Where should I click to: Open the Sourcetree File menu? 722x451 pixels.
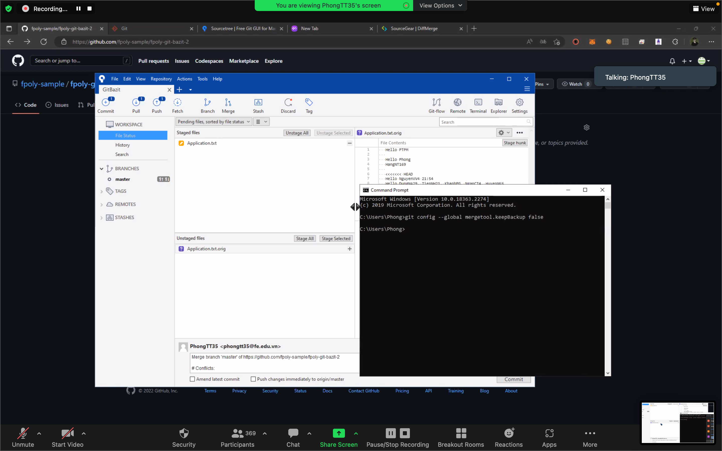(x=115, y=79)
